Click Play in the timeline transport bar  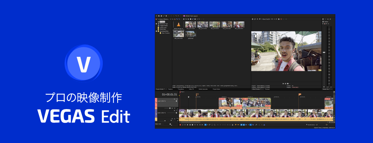pos(187,125)
